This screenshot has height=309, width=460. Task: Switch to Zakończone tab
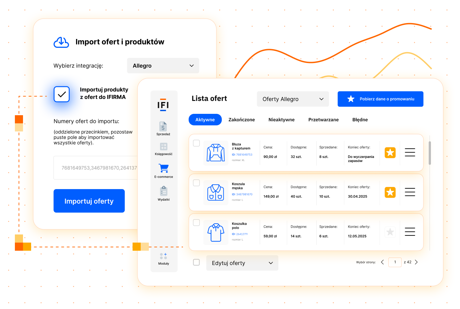pyautogui.click(x=241, y=120)
